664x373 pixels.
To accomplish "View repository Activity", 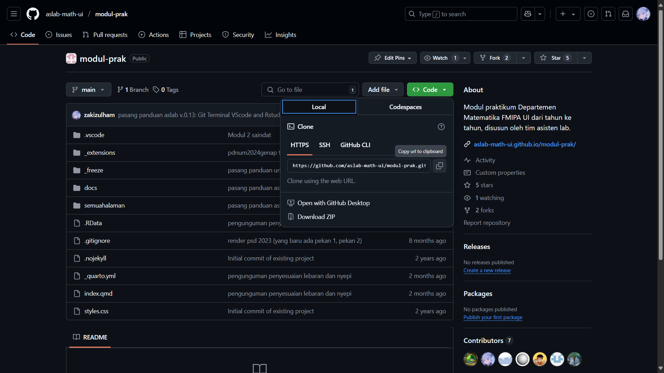I will [x=485, y=160].
